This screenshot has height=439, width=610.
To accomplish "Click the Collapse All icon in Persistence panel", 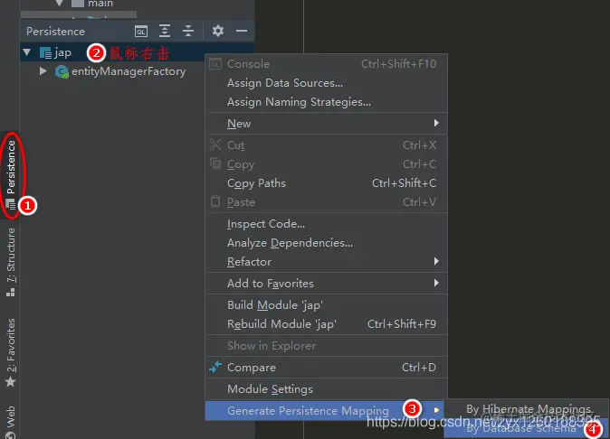I will coord(188,31).
